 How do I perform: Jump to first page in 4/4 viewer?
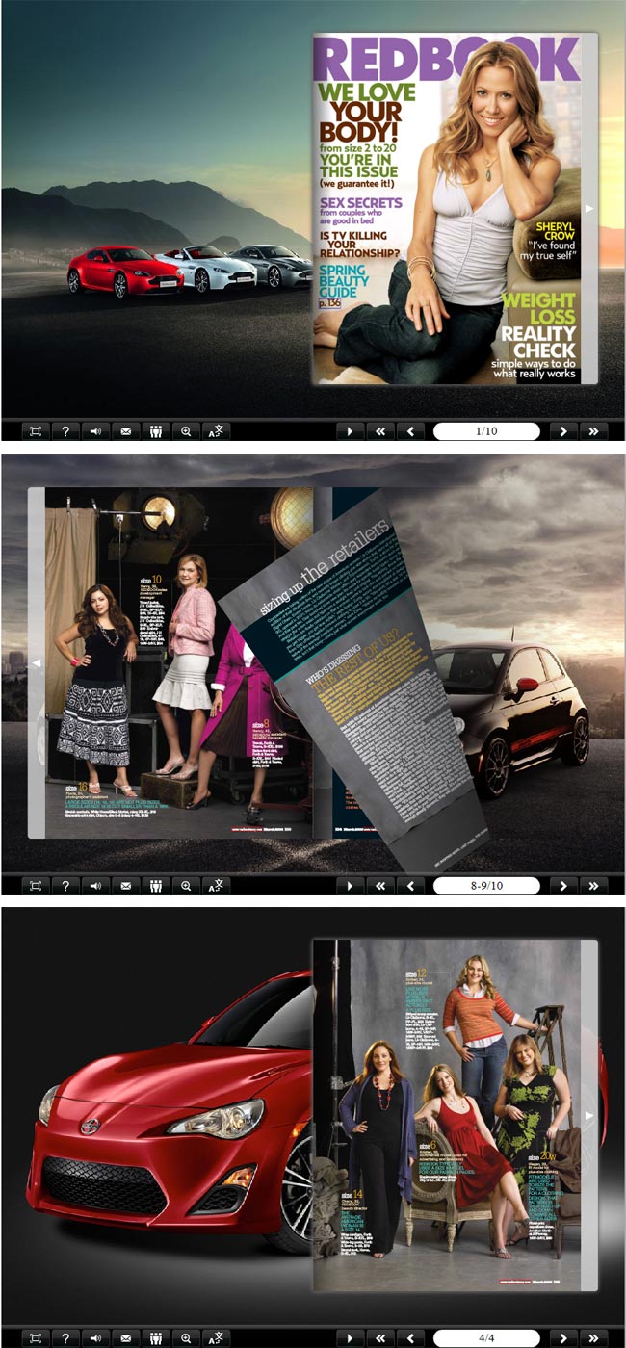(x=380, y=1338)
